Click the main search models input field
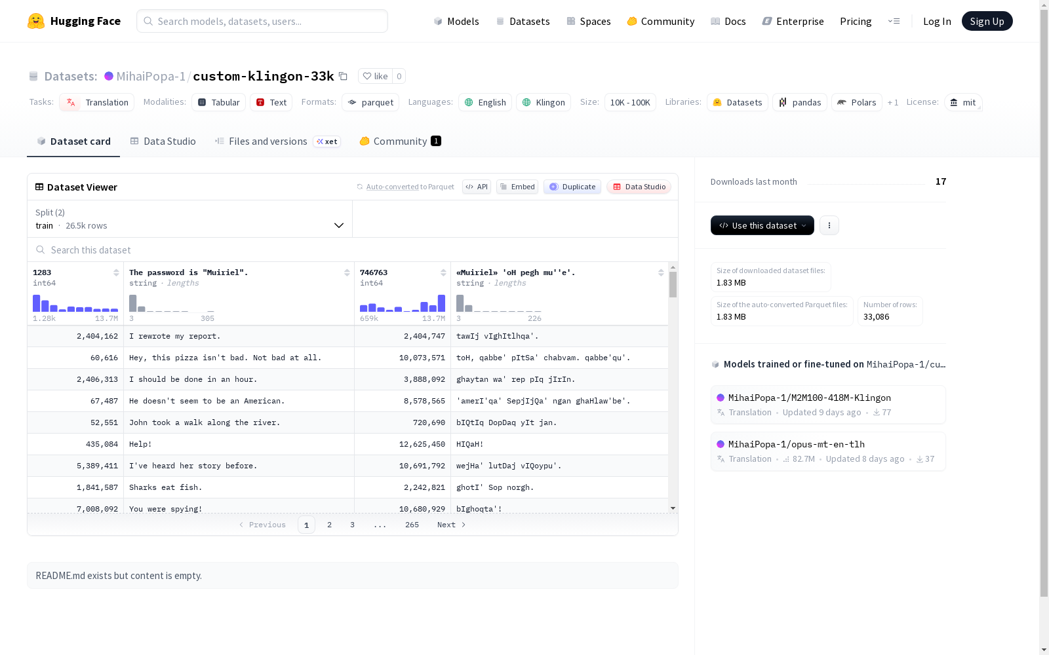The width and height of the screenshot is (1049, 655). pyautogui.click(x=262, y=21)
